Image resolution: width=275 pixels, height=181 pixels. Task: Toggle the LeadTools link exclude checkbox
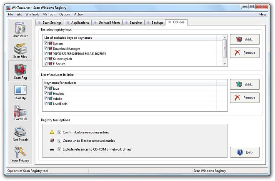tap(45, 103)
